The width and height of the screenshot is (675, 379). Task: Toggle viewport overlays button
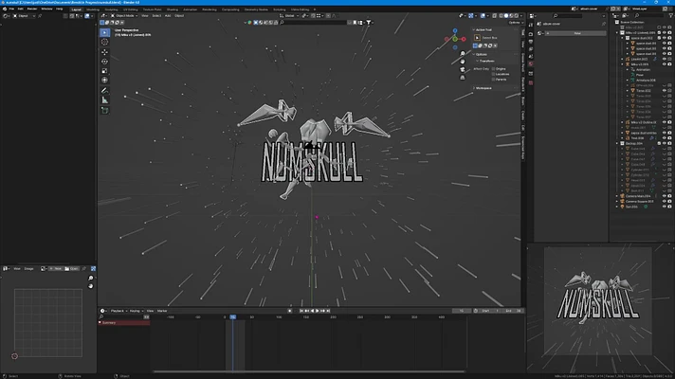point(483,16)
